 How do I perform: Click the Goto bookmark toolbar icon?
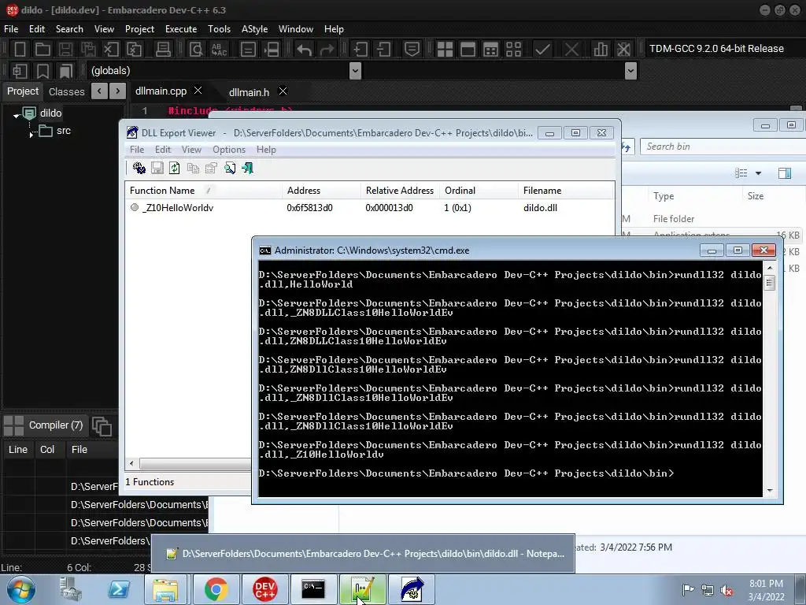click(65, 71)
